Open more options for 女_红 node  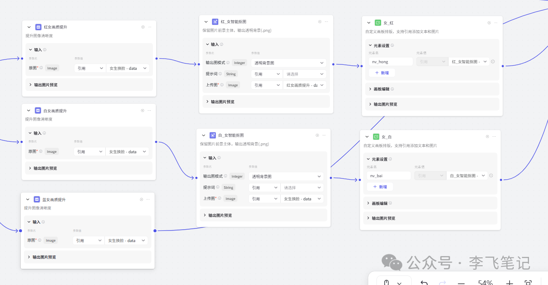point(496,23)
